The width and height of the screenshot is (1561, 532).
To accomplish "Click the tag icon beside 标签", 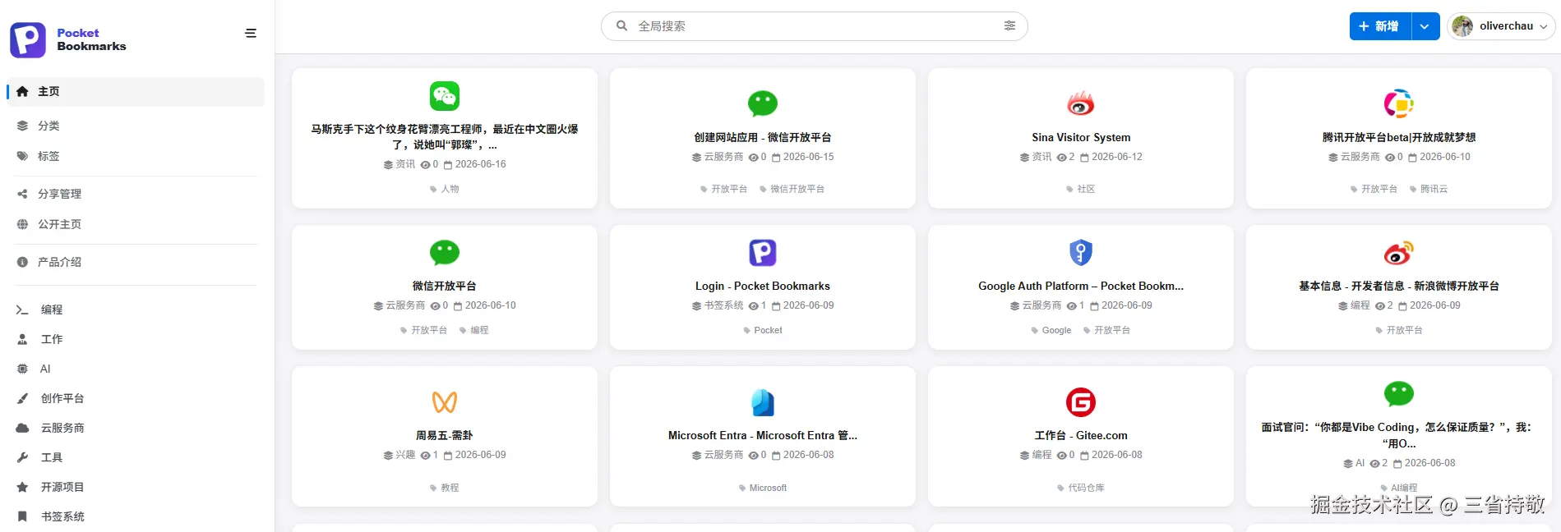I will 22,156.
